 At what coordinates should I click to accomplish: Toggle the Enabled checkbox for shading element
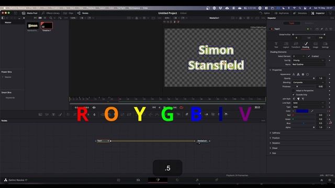pyautogui.click(x=309, y=56)
